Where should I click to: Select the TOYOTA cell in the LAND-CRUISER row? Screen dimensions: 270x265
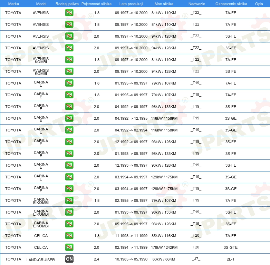pos(13,259)
